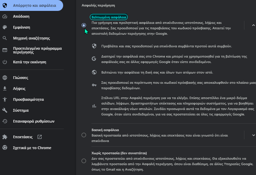Click the shield icon beside Προβλέπει και σας προειδοποιεί
This screenshot has width=256, height=175.
(x=94, y=46)
